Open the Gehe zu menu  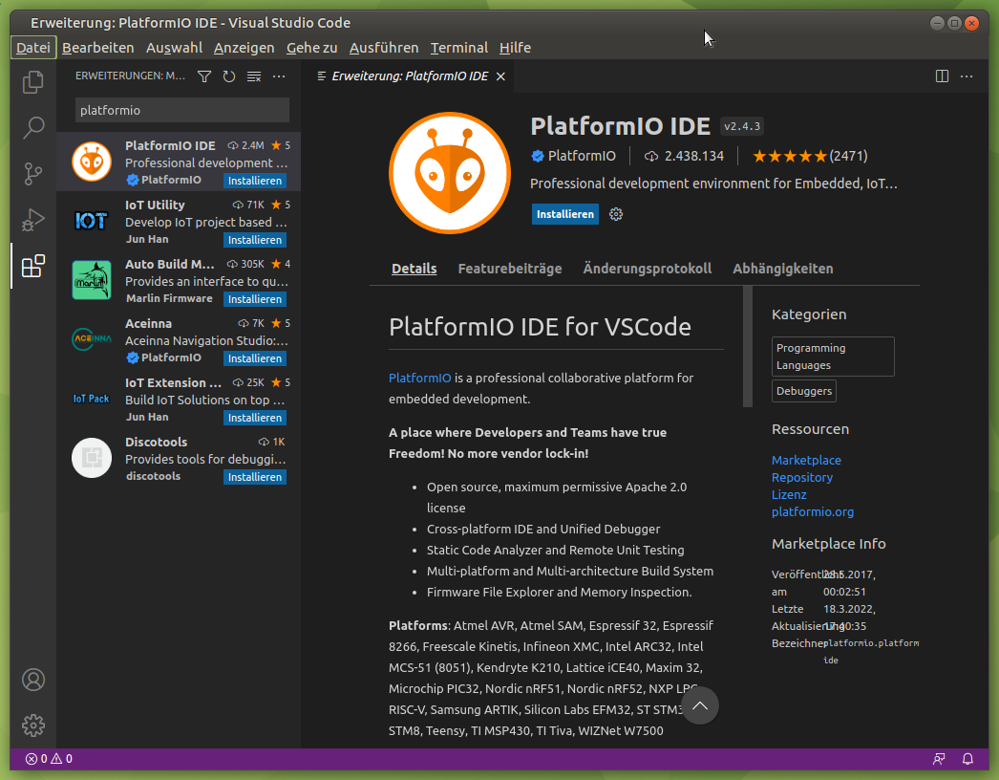(x=311, y=48)
